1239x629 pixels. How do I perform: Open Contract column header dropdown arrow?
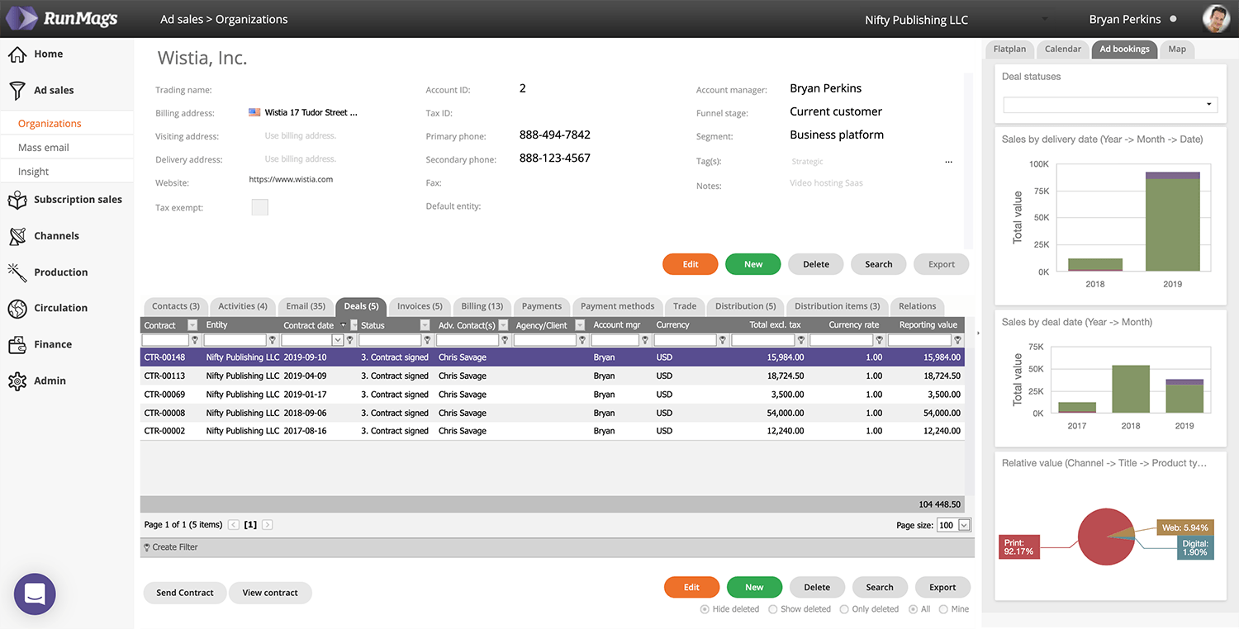pyautogui.click(x=192, y=325)
